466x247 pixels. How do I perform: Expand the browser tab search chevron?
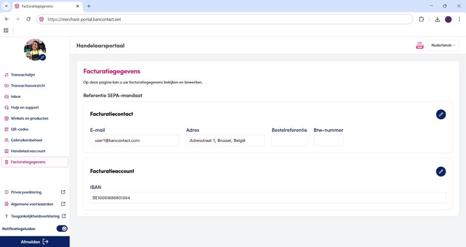tap(6, 6)
